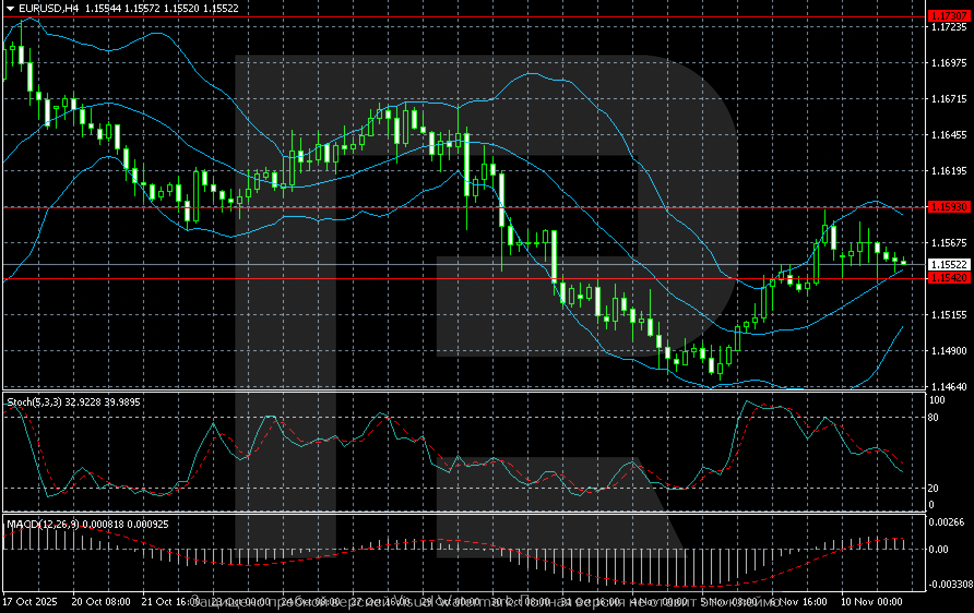The image size is (974, 613).
Task: Click the 1.16975 price scale value
Action: [x=948, y=63]
